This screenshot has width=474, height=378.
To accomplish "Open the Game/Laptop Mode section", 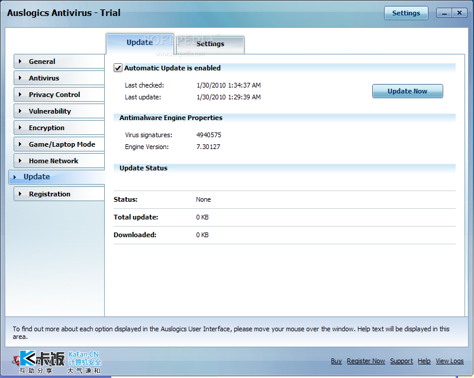I will (59, 144).
